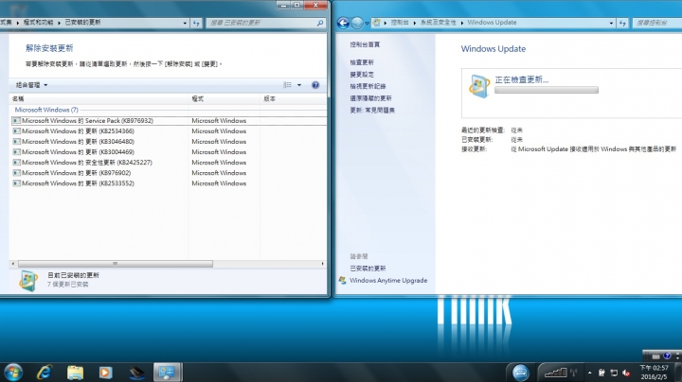Collapse the Microsoft Windows (7) group header

click(x=46, y=110)
